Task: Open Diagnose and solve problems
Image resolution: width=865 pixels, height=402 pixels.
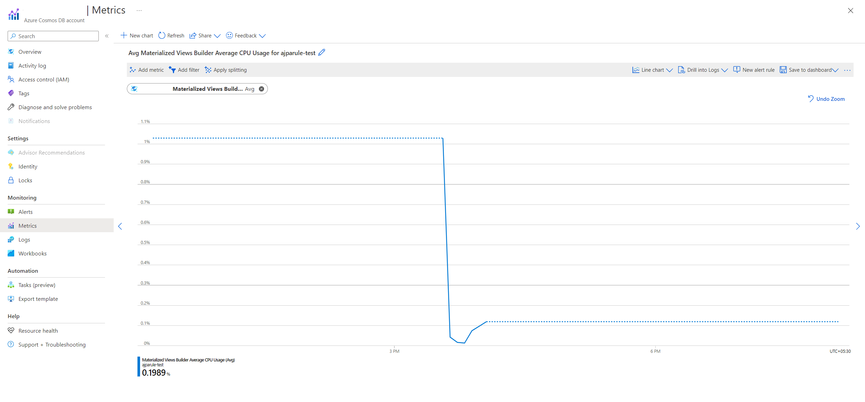Action: tap(55, 107)
